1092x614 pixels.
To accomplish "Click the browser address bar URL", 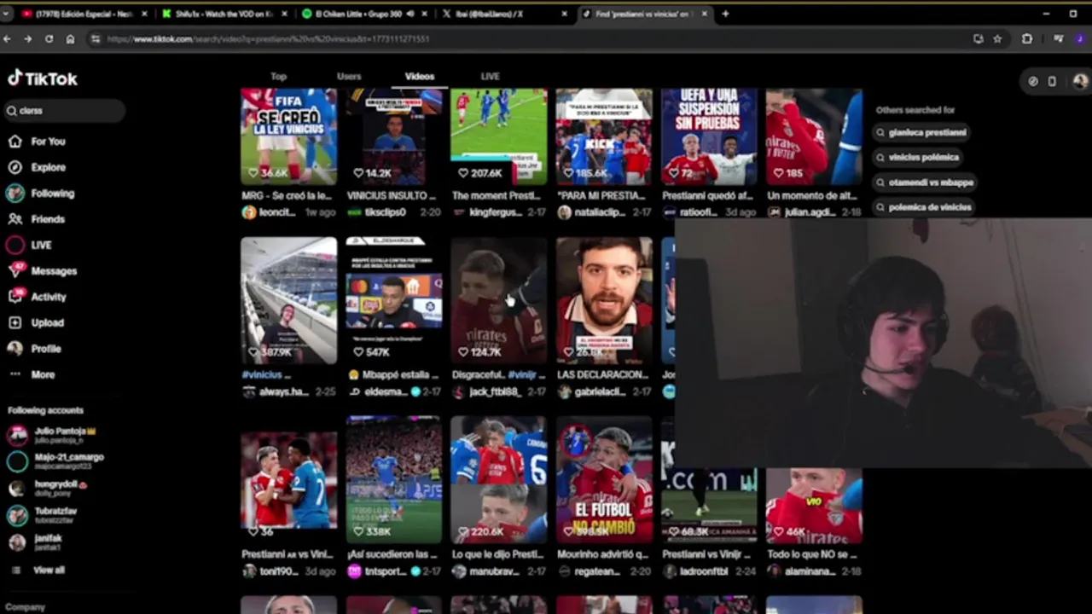I will (269, 38).
